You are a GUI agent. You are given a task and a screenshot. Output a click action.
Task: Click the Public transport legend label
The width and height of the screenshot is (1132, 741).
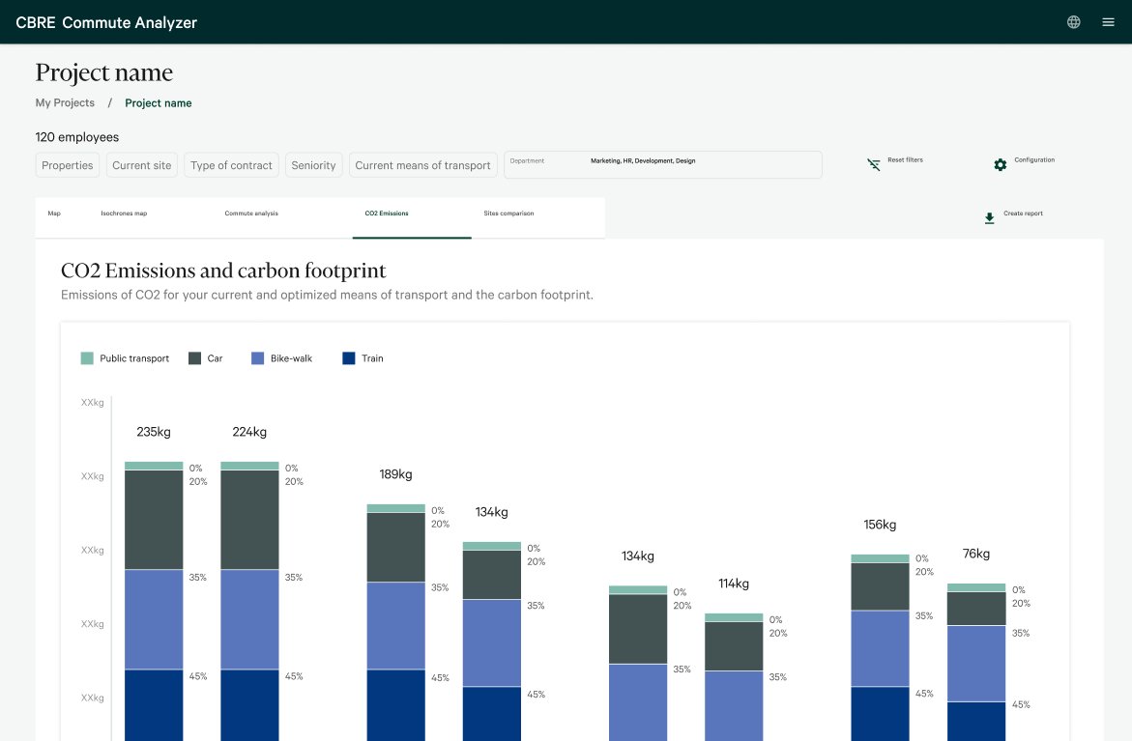[134, 358]
